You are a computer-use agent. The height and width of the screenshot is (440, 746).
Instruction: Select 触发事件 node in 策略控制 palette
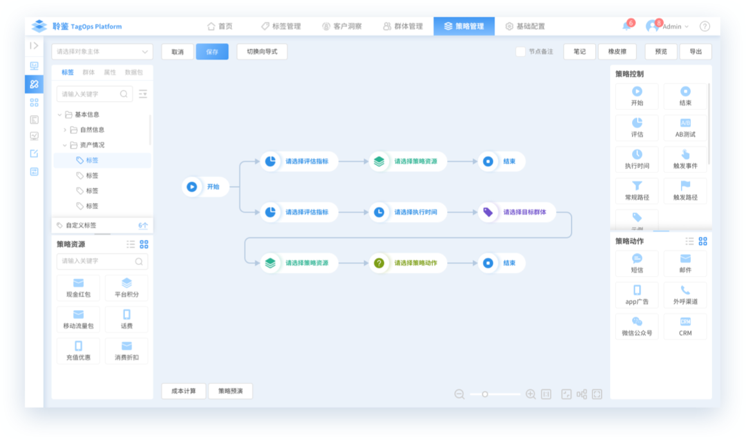click(685, 159)
